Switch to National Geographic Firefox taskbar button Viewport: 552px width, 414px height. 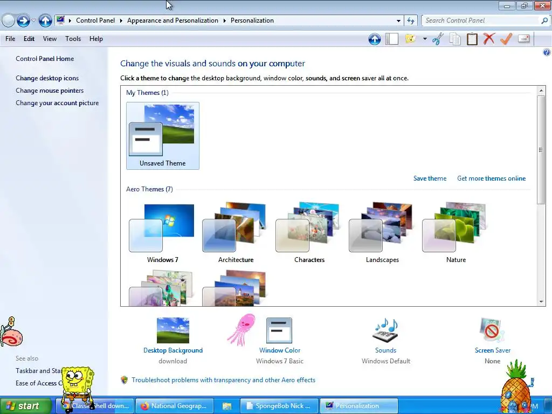click(175, 406)
